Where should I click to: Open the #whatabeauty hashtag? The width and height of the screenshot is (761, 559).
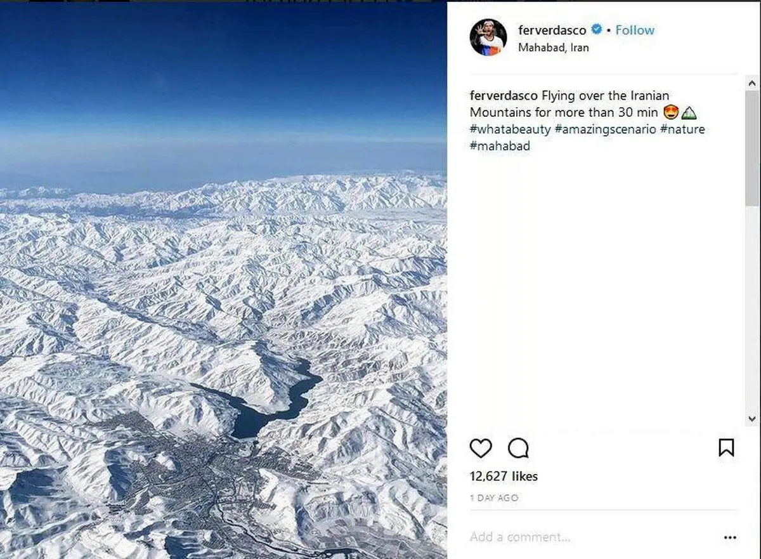coord(509,129)
